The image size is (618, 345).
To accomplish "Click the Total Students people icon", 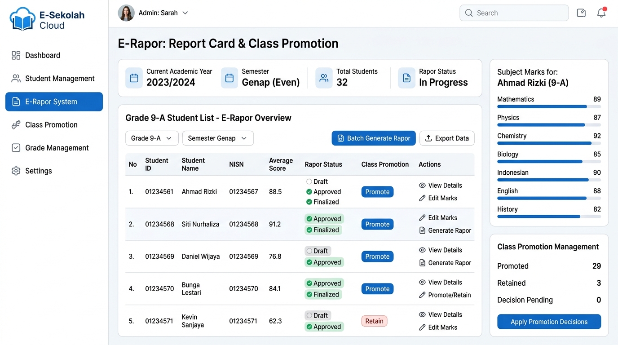I will [324, 78].
